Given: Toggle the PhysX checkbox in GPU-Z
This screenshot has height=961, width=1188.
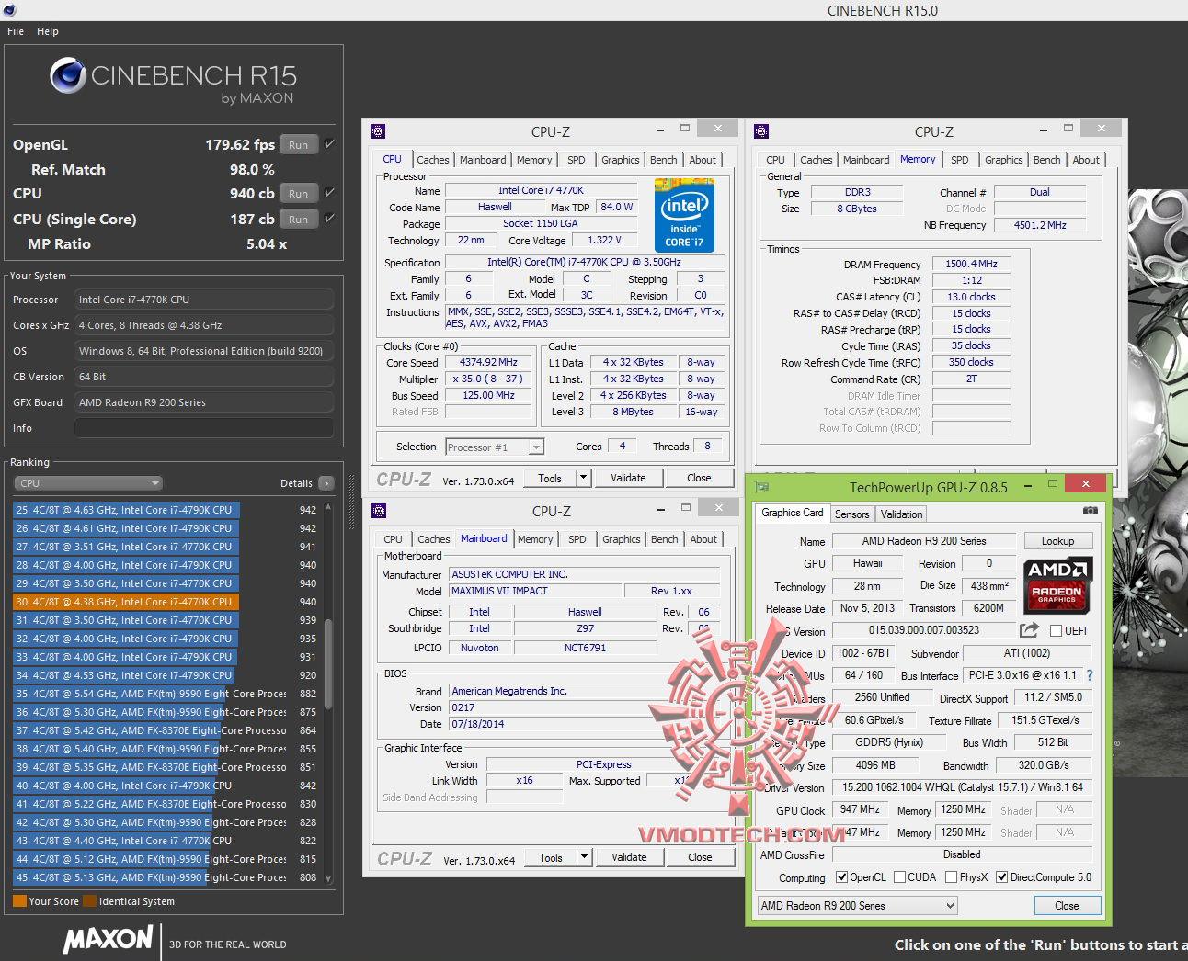Looking at the screenshot, I should click(952, 877).
